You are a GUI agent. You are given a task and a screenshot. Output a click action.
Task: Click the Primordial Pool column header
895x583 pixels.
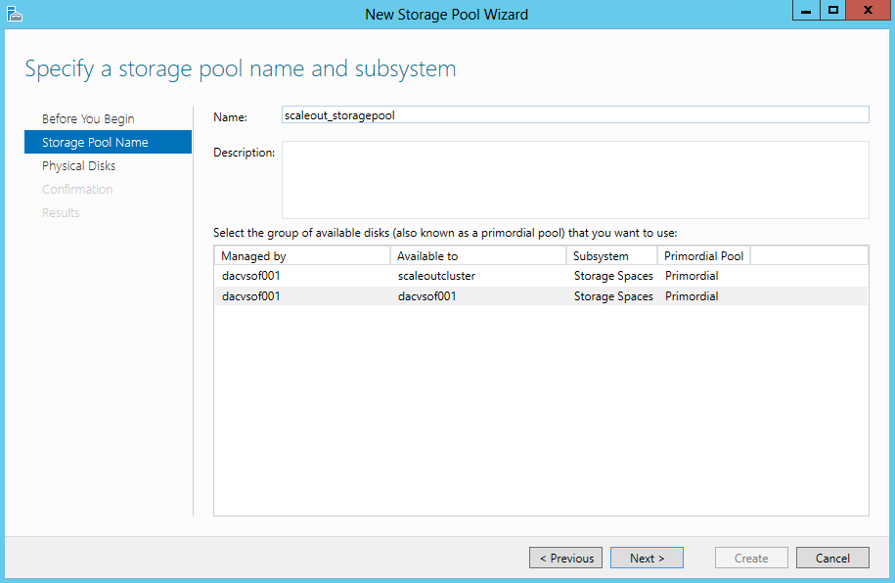704,256
